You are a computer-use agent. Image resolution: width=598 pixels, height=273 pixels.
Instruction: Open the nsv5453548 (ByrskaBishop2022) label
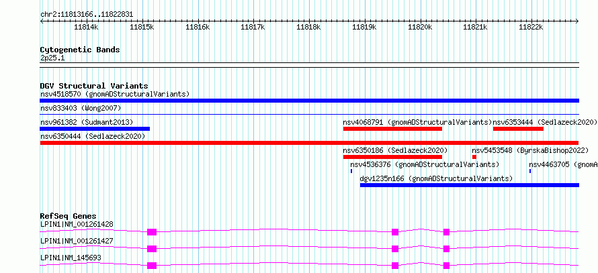[530, 150]
